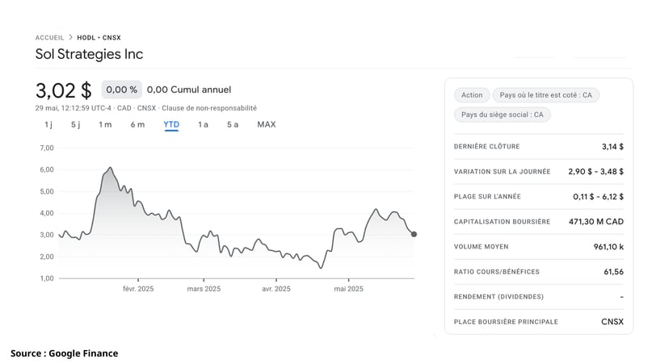Screen dimensions: 656x363
Task: Click the PLACE BOURSIÈRE PRINCIPALE row
Action: click(538, 322)
